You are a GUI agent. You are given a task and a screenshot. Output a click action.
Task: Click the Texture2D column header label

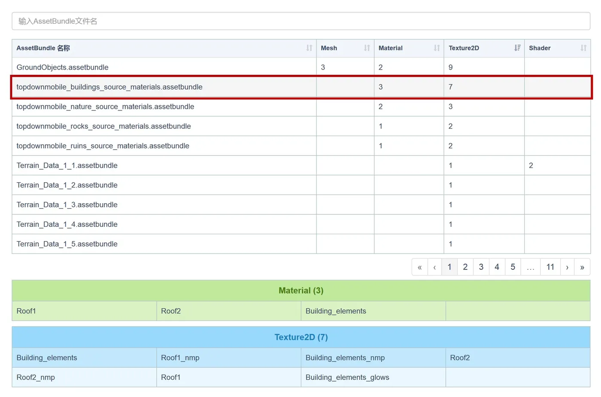point(464,48)
